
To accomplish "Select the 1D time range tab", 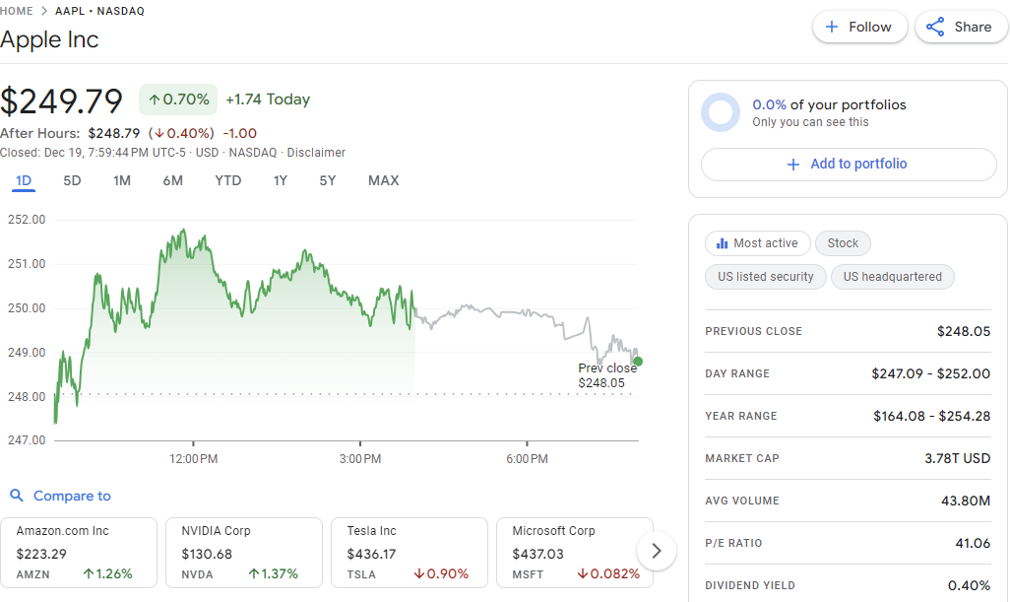I will click(x=24, y=181).
